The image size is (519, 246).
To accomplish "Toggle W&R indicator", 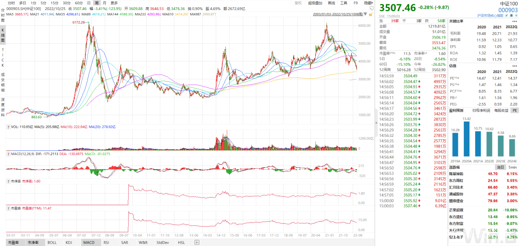I will [x=143, y=242].
